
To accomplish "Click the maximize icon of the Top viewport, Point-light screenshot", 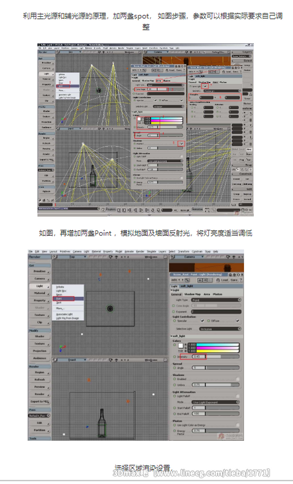I will [x=165, y=257].
